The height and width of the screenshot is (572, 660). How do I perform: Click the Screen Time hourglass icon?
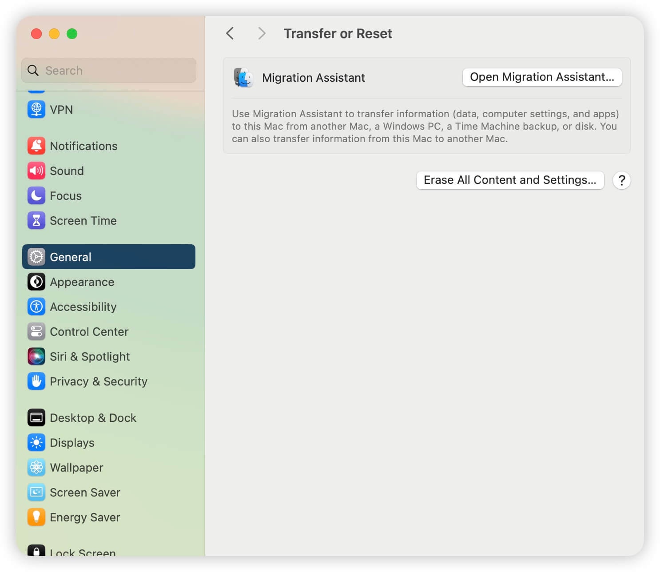pyautogui.click(x=36, y=220)
